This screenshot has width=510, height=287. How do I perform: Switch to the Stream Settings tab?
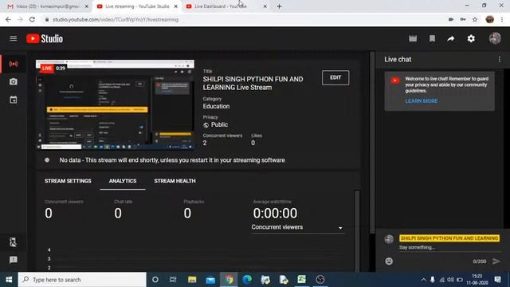[68, 181]
